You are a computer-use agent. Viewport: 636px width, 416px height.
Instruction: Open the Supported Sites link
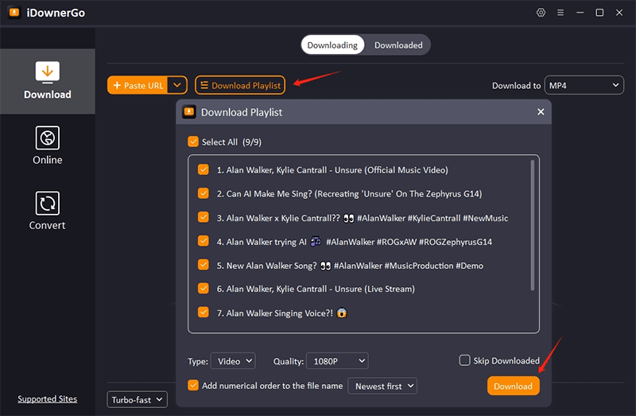click(48, 399)
